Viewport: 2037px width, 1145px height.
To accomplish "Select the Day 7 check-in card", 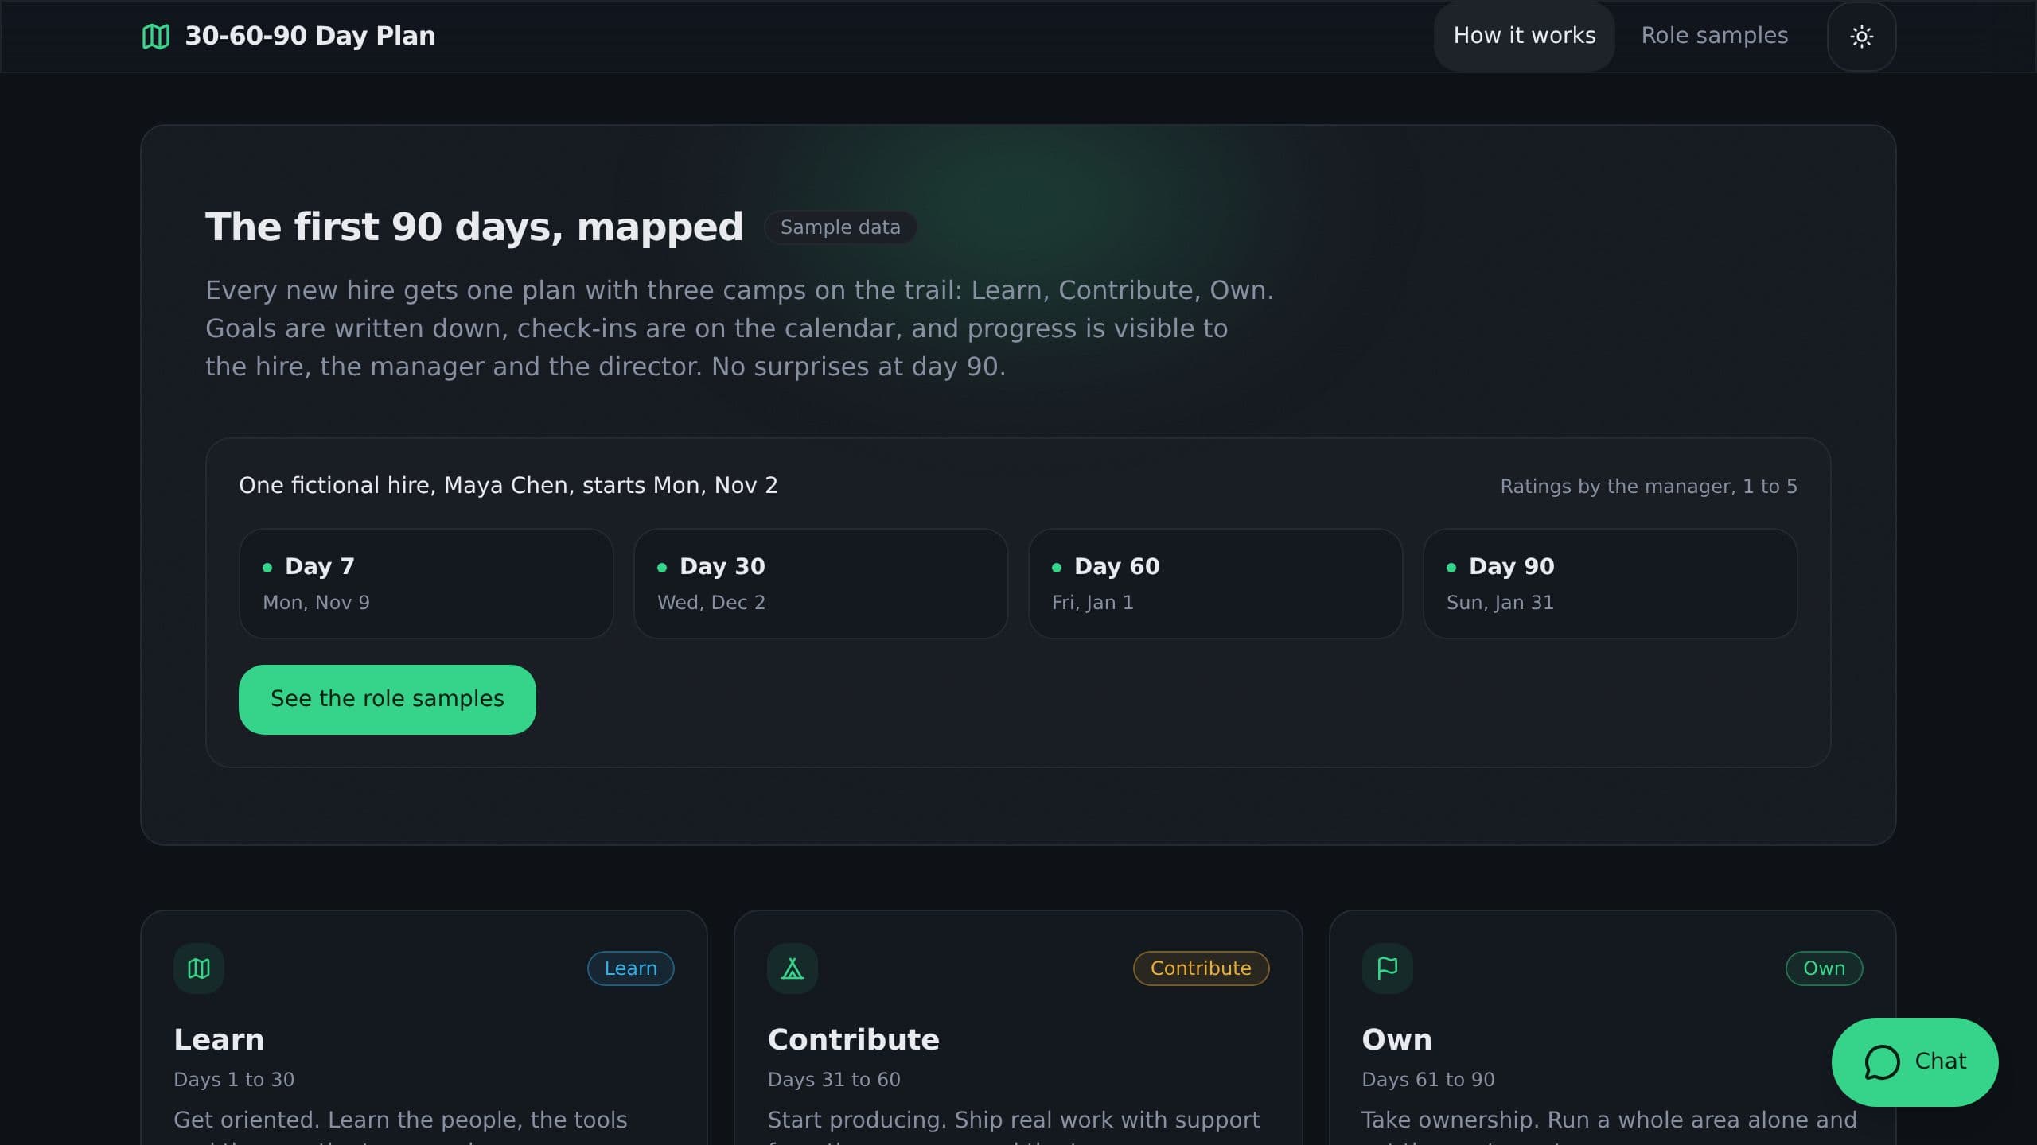I will point(426,583).
